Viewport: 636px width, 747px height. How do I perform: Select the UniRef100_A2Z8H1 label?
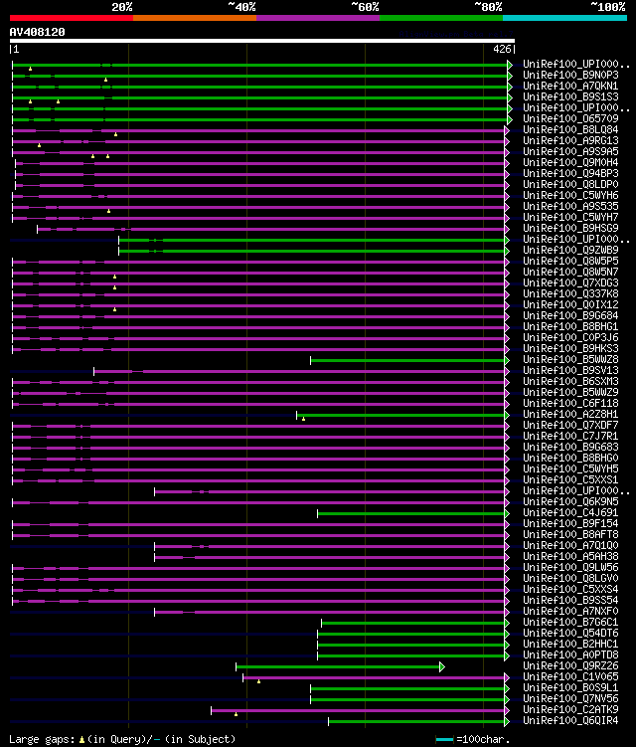(570, 415)
